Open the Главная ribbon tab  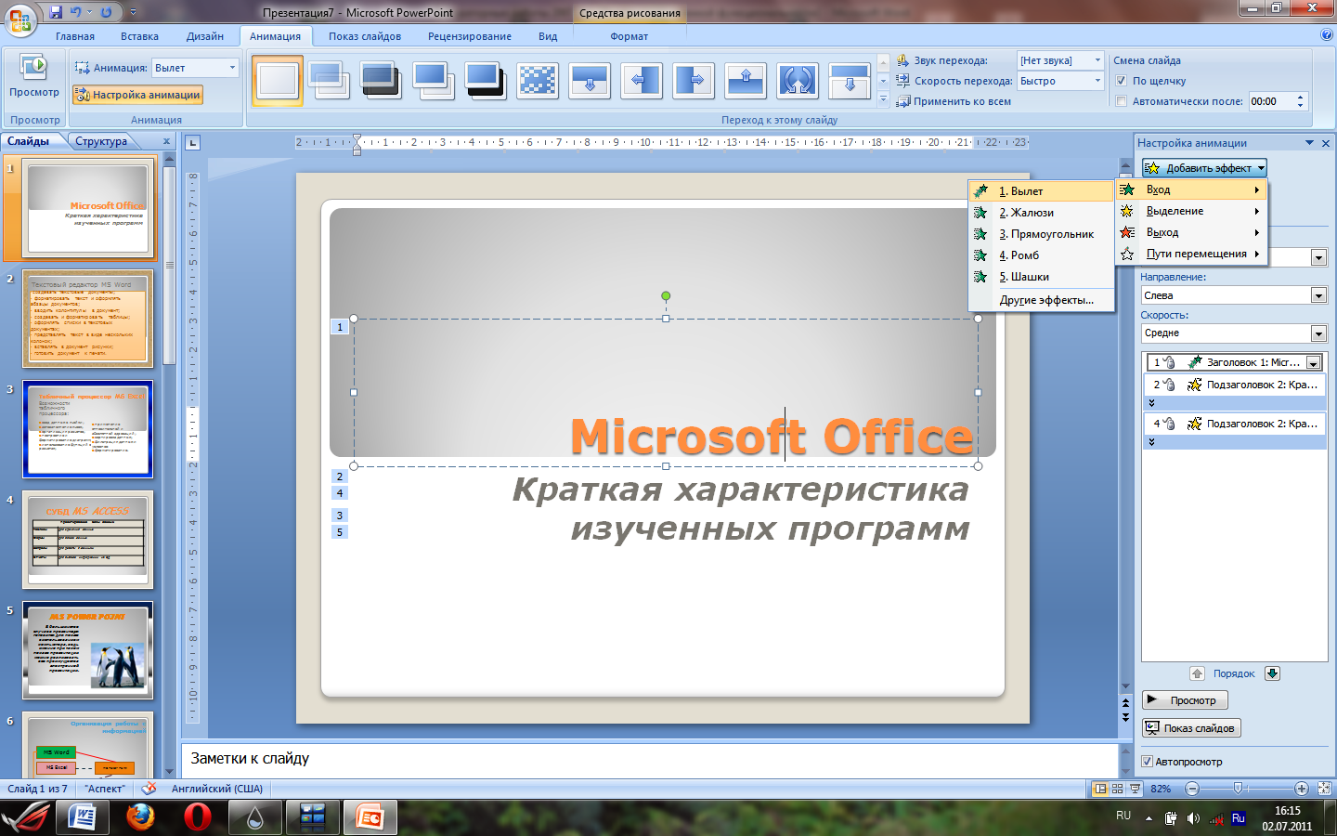[75, 36]
